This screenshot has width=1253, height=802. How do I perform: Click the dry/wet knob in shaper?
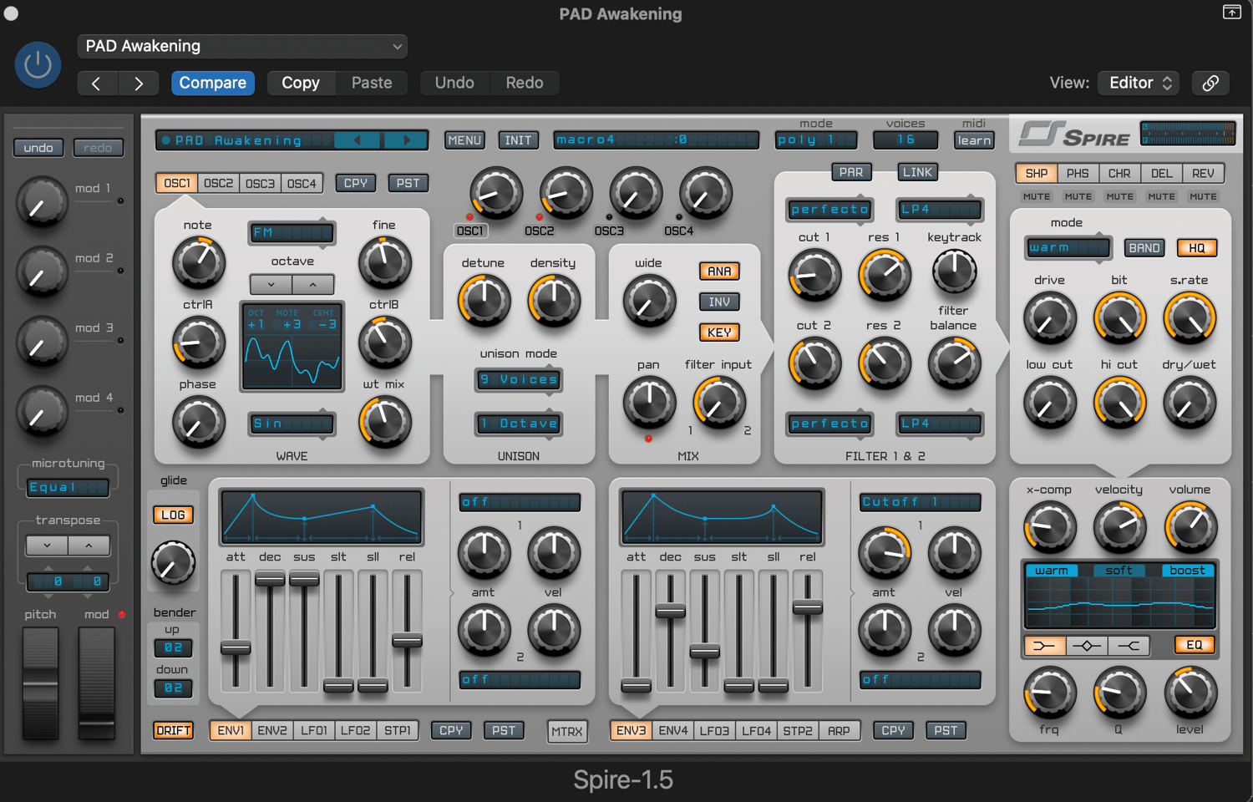[1190, 403]
